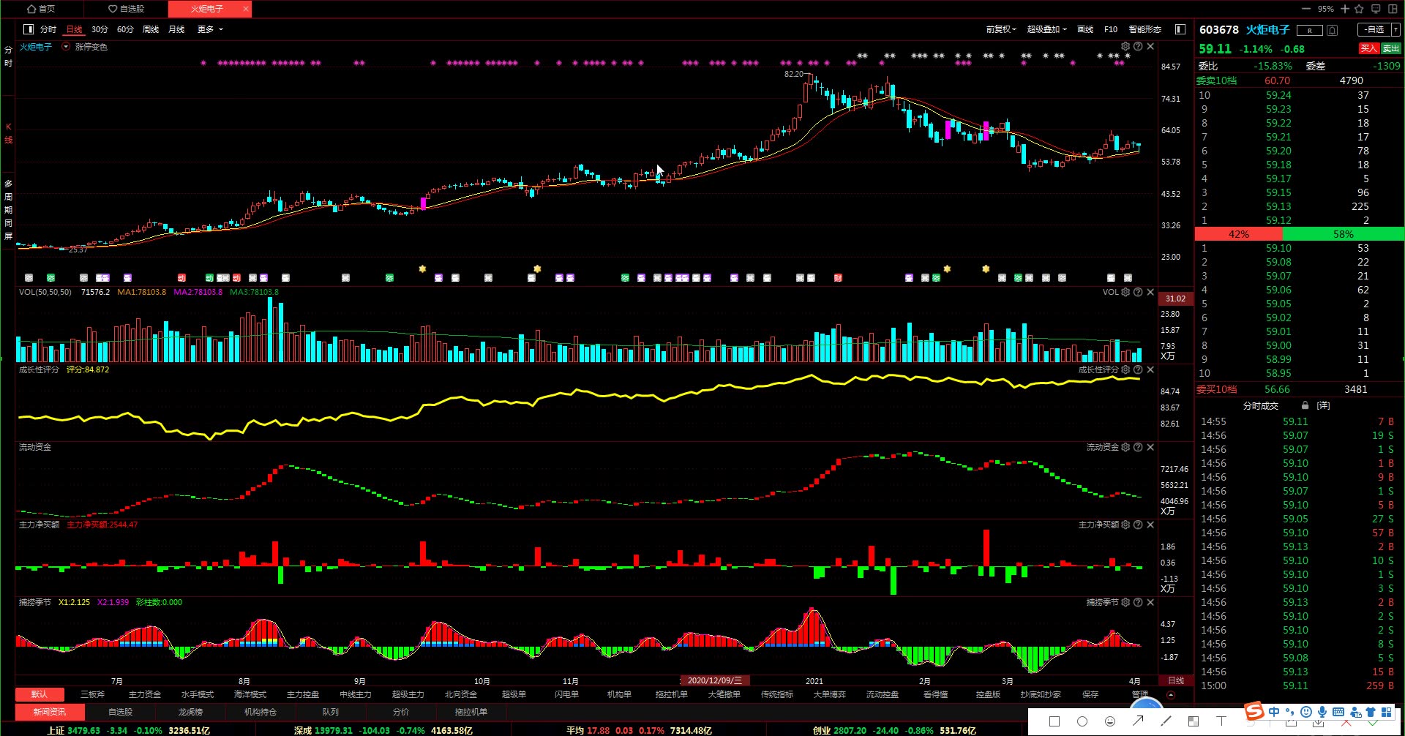
Task: Select arrow tool in screenshot toolbar
Action: (1138, 721)
